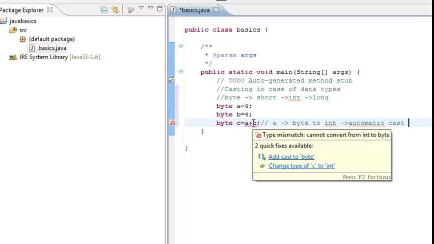Click '// TODO Auto-generated method stub' comment
434x244 pixels.
tap(284, 81)
